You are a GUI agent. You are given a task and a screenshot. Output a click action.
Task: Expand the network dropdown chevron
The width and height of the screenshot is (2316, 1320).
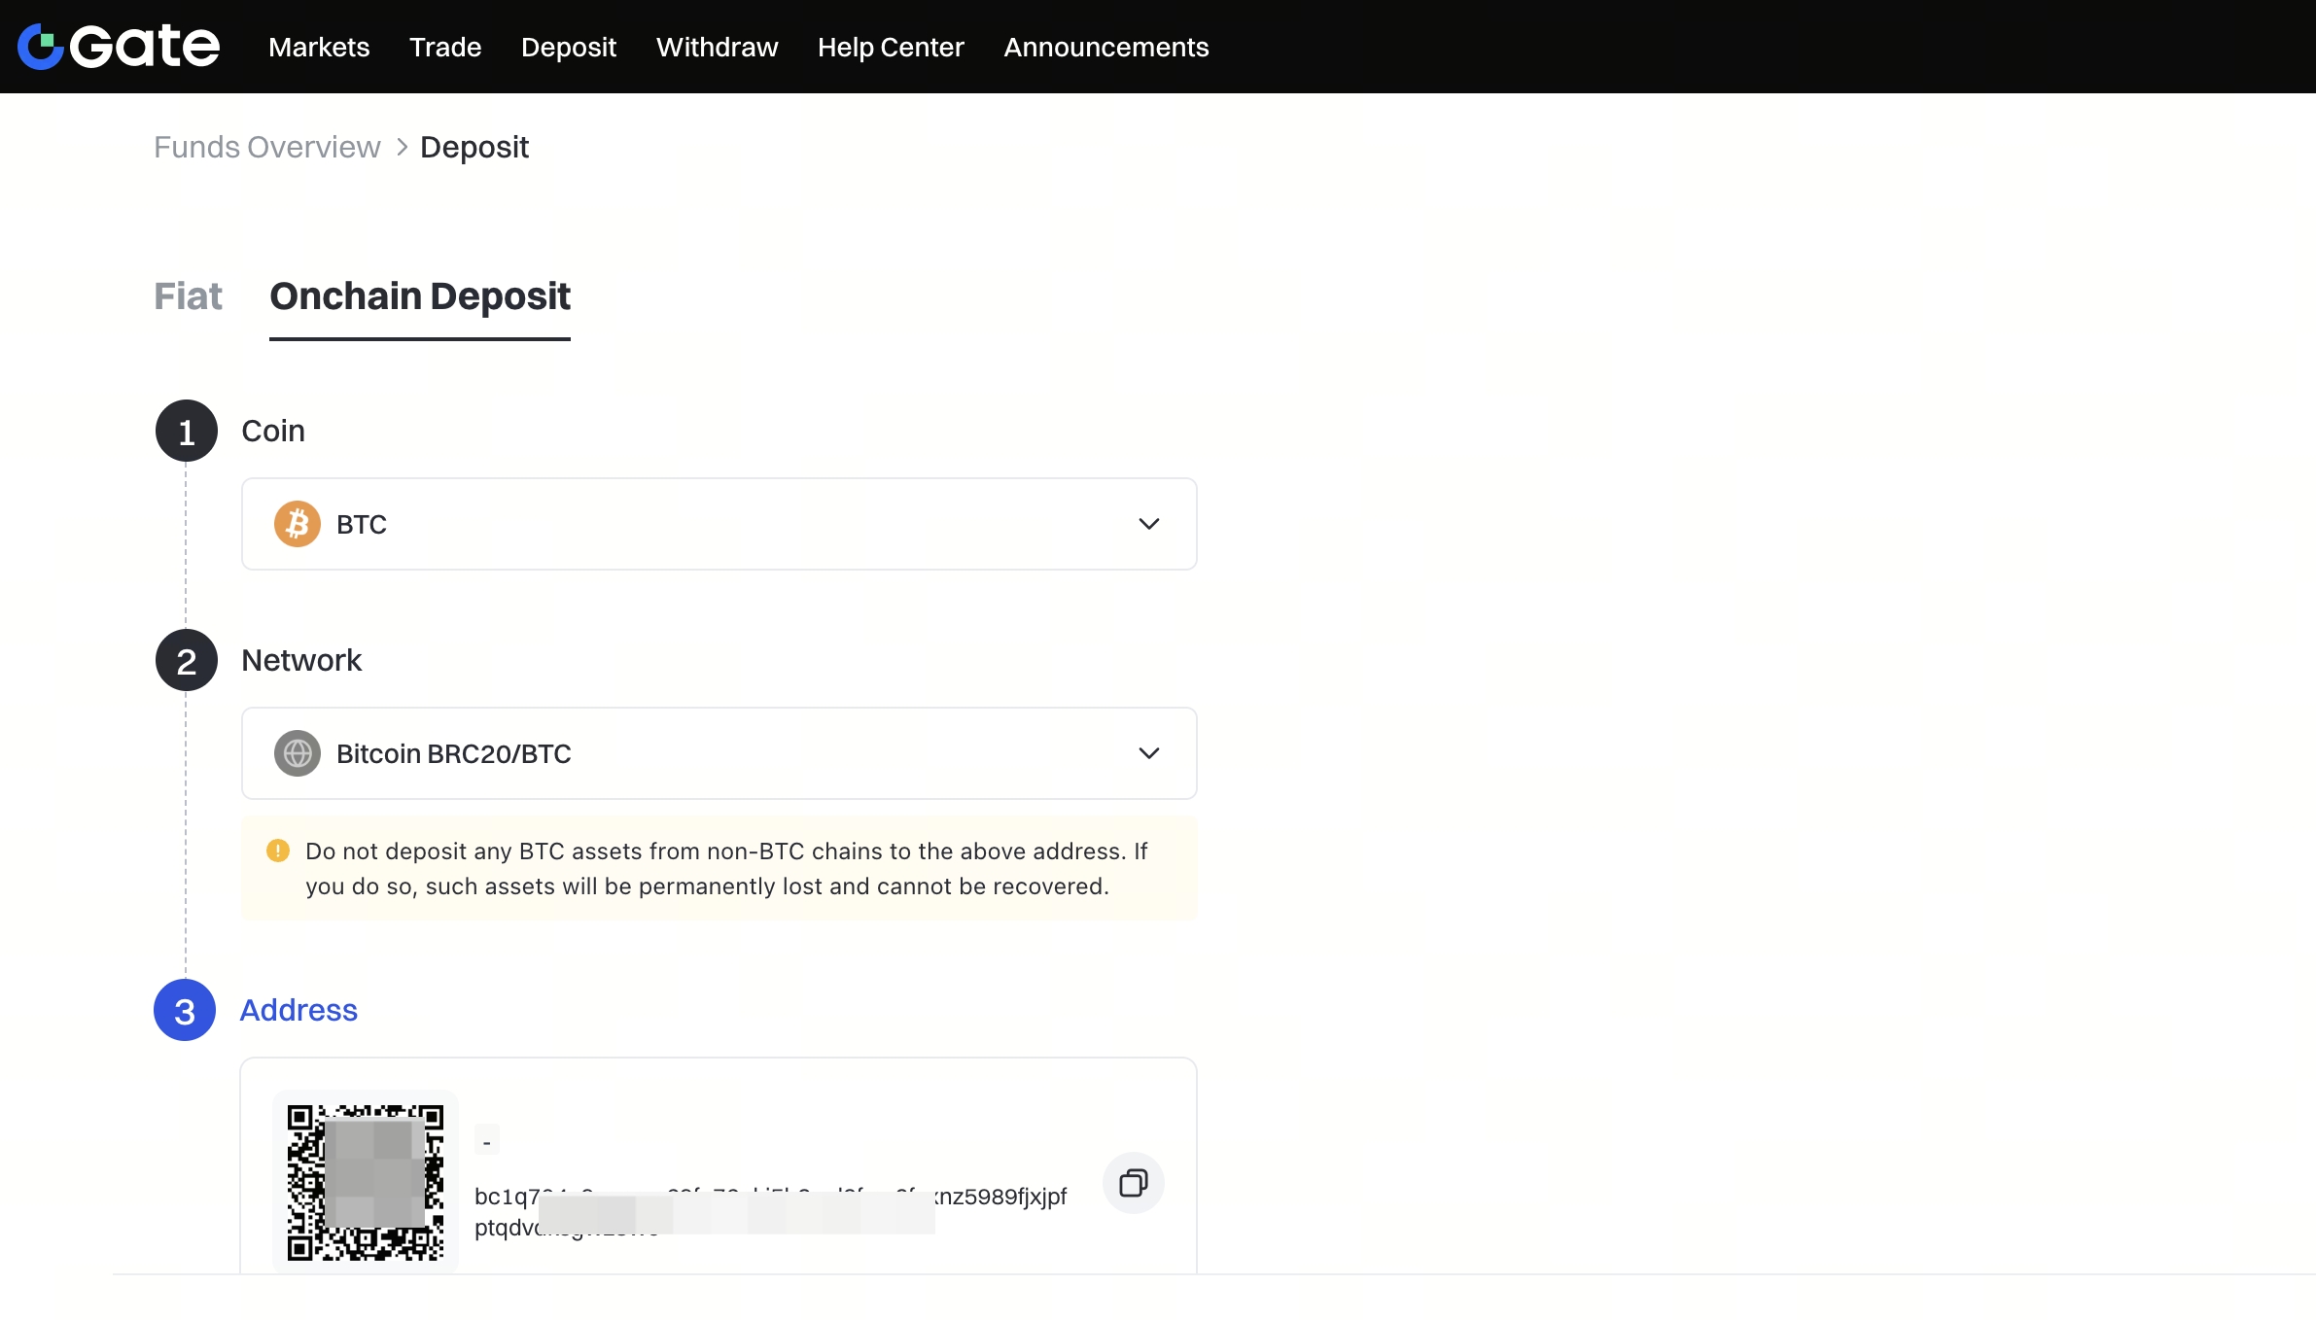point(1148,753)
